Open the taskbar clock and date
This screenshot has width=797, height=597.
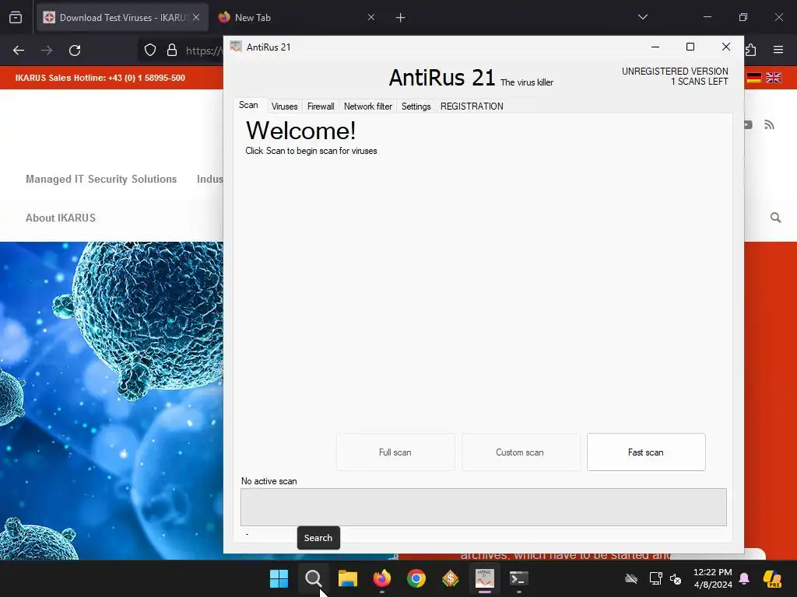coord(713,578)
